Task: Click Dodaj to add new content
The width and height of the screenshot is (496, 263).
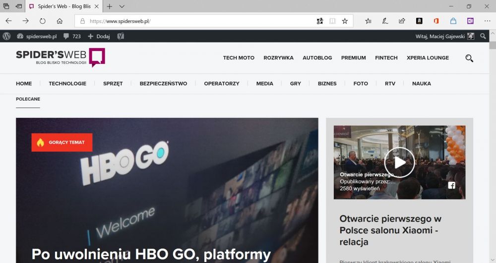Action: coord(99,36)
